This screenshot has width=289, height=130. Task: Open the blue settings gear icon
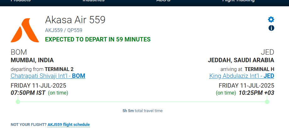pyautogui.click(x=271, y=19)
